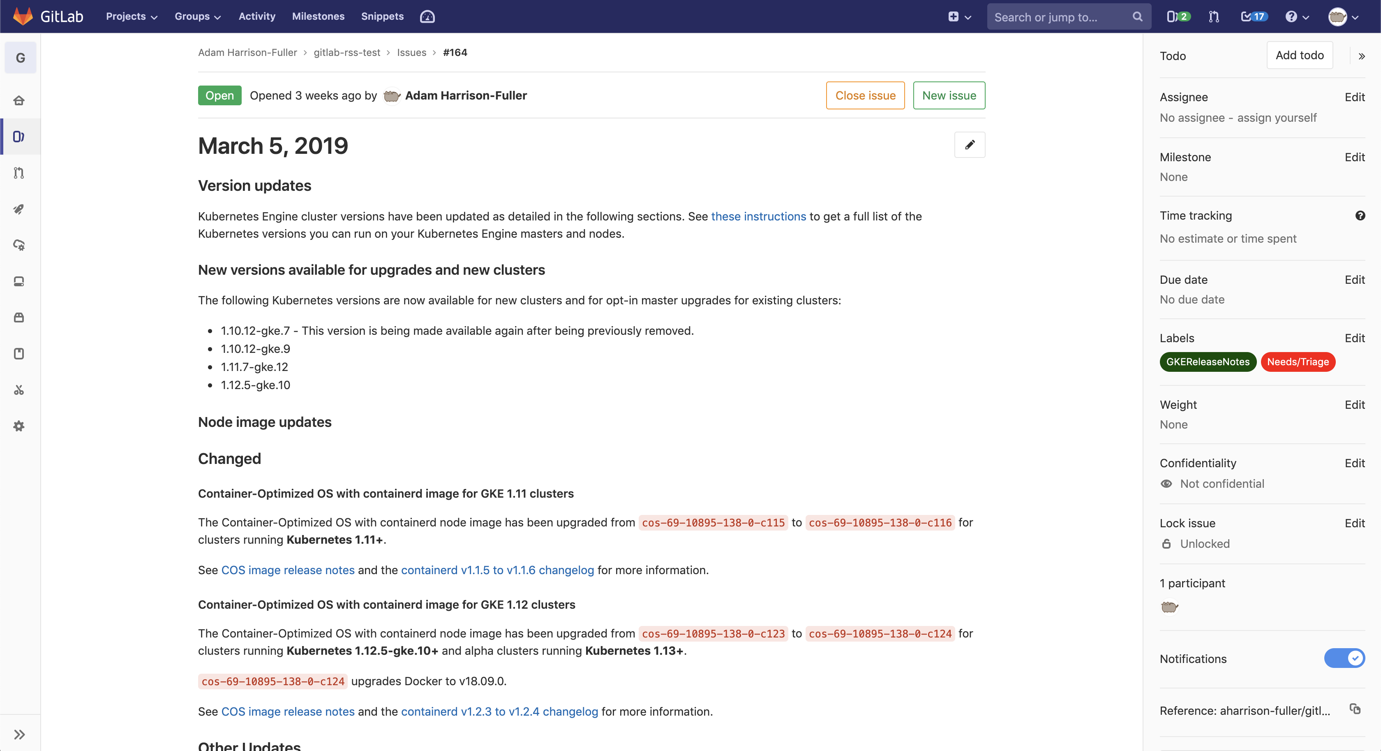Viewport: 1381px width, 751px height.
Task: Expand the Groups dropdown menu
Action: click(x=198, y=16)
